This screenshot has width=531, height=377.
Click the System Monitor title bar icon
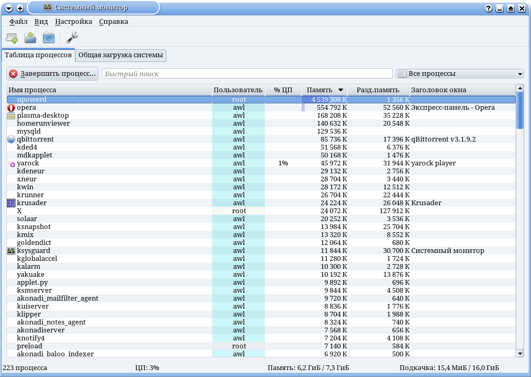[x=48, y=7]
